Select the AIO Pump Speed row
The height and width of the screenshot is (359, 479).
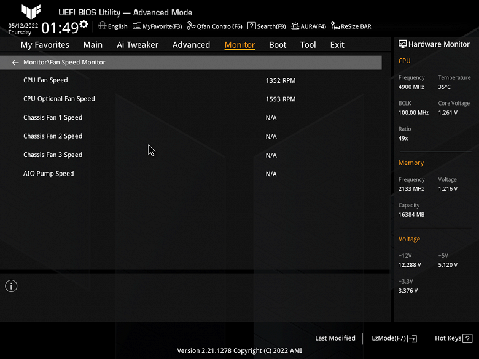[x=190, y=174]
